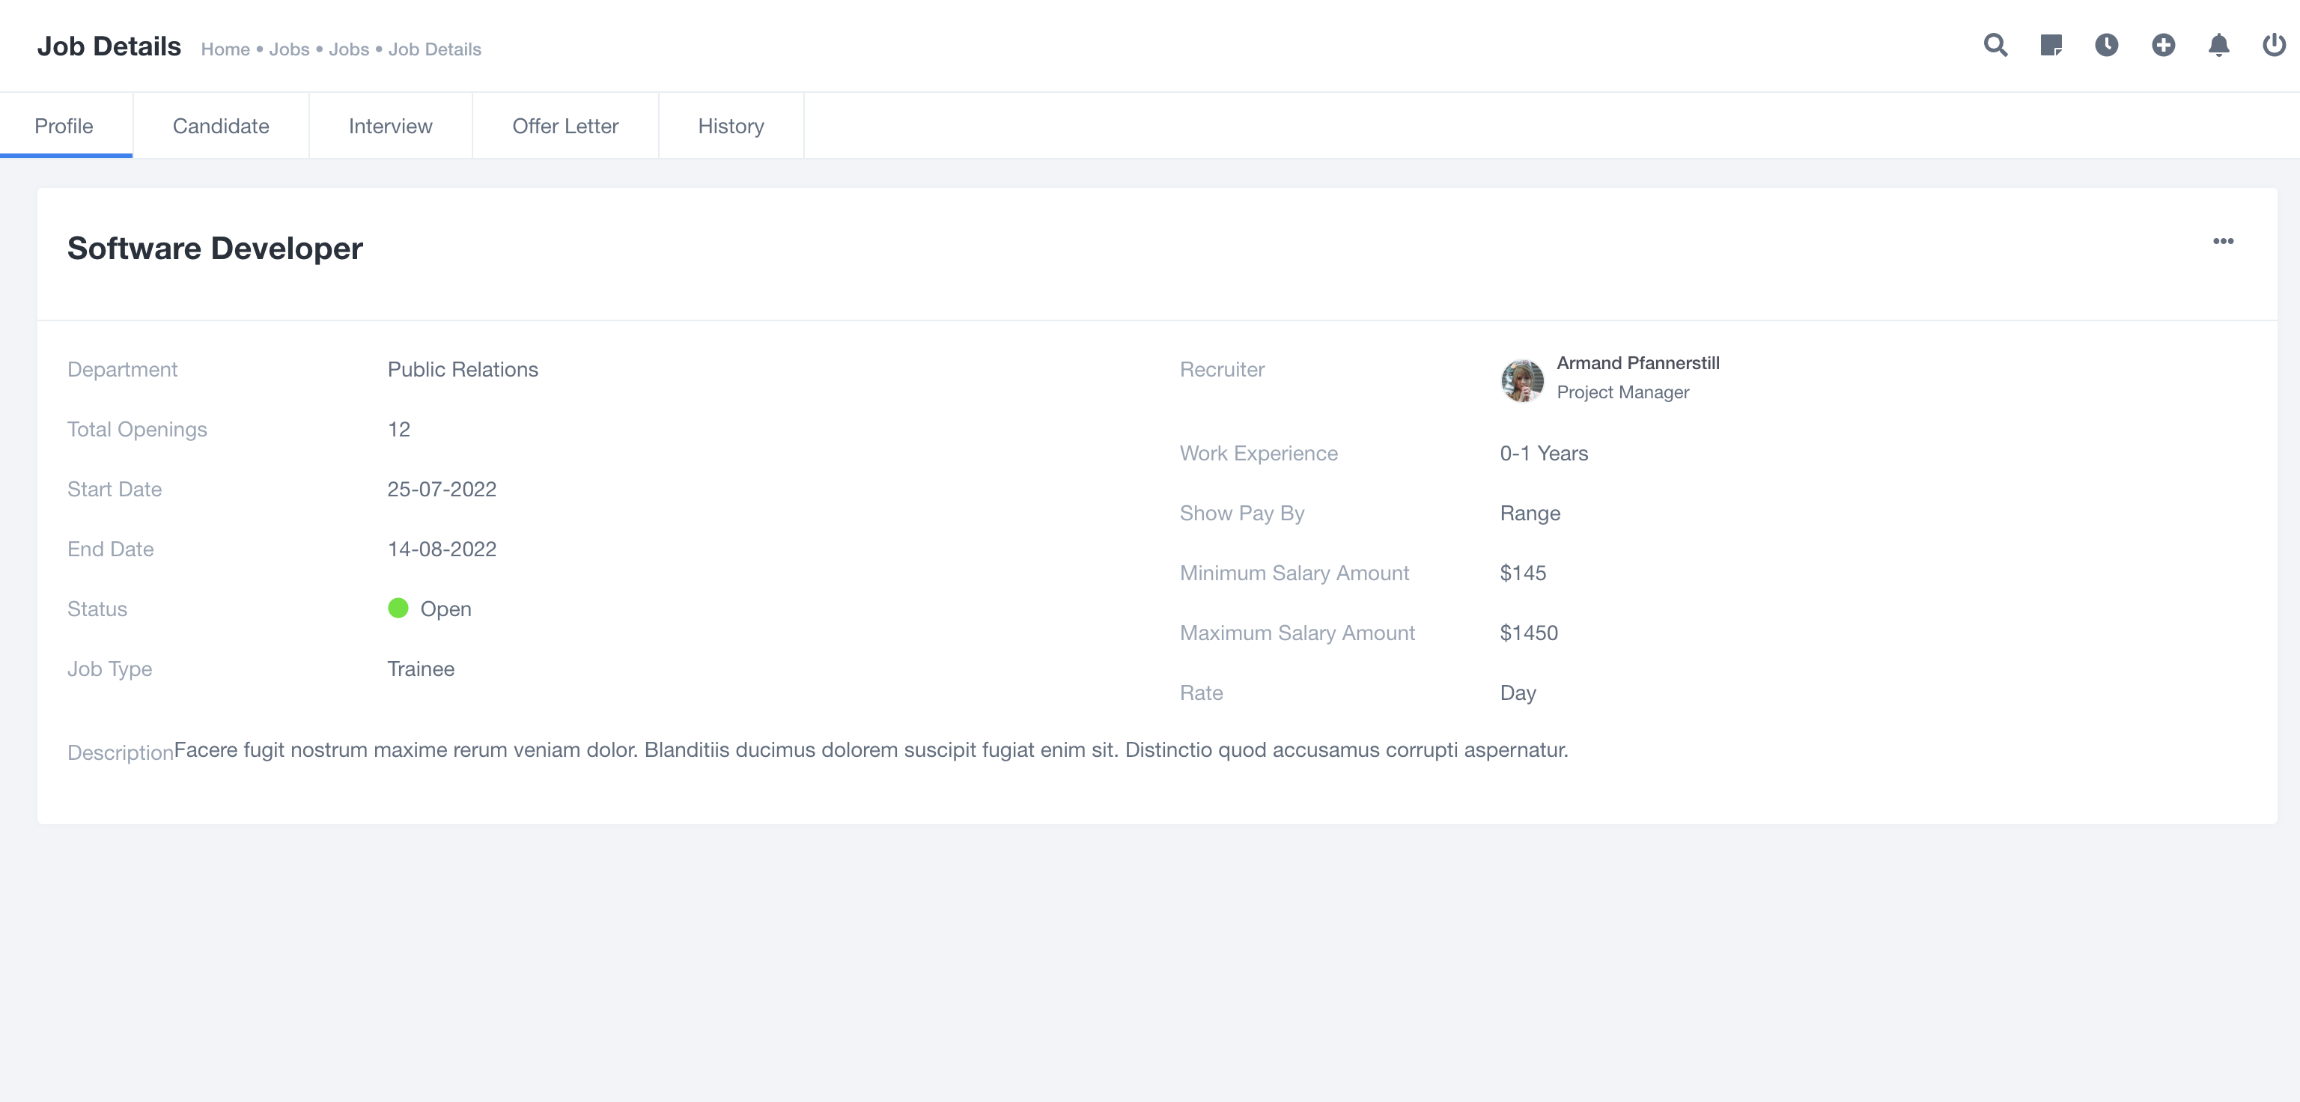Go to Home breadcrumb link
The image size is (2300, 1102).
(x=225, y=50)
